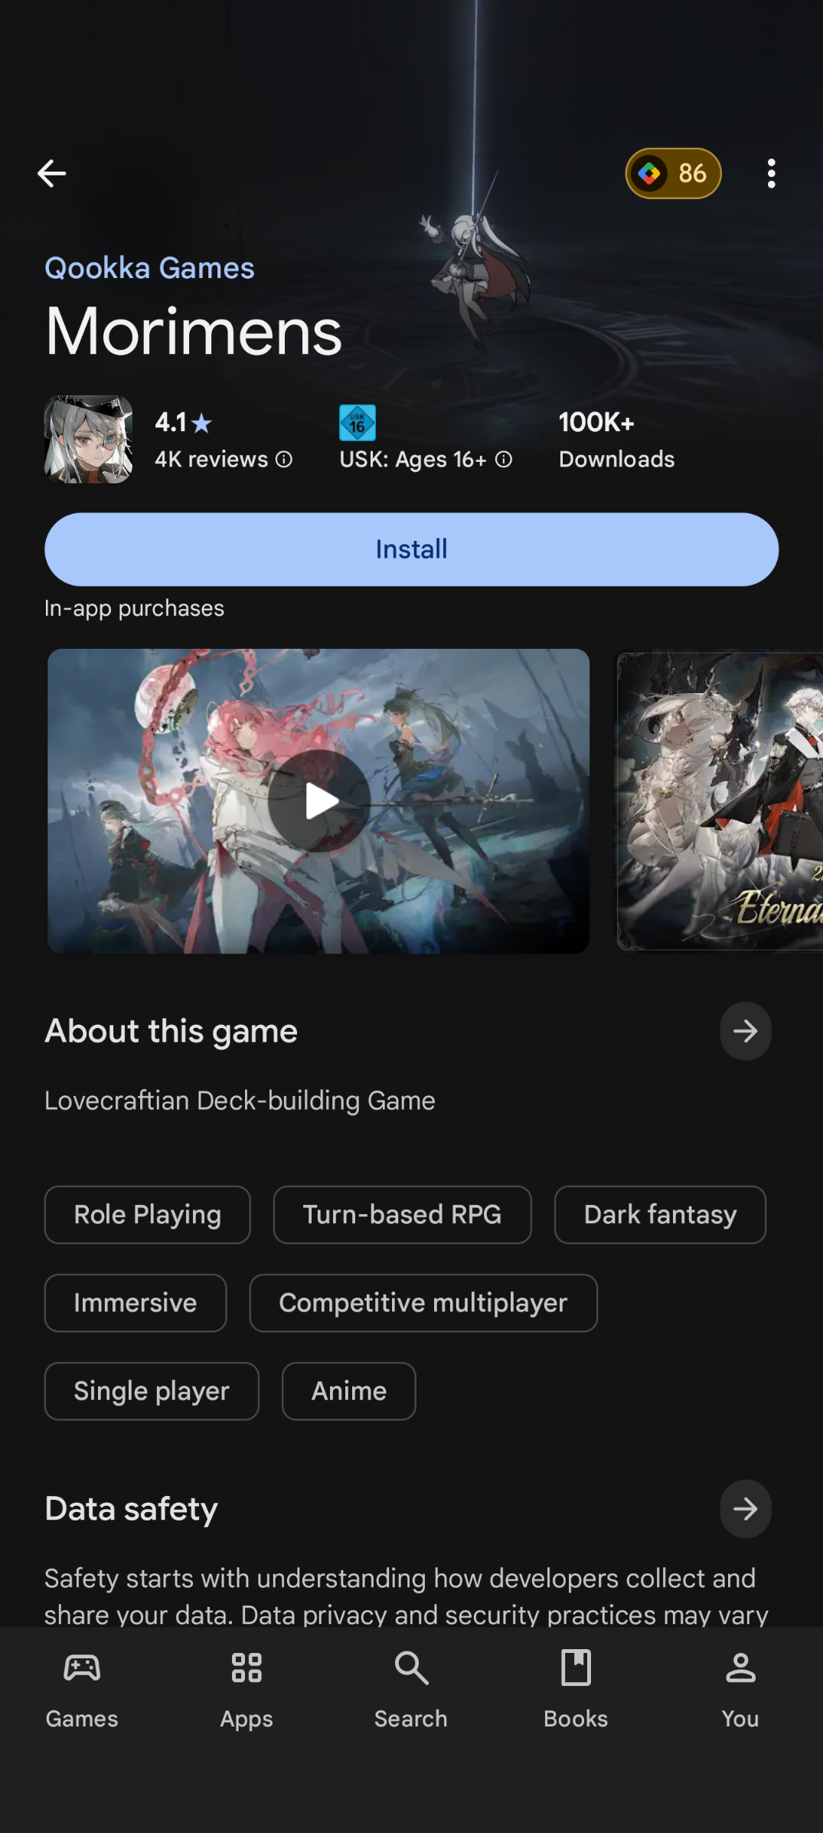Open the Search tab
The image size is (823, 1833).
click(x=411, y=1689)
